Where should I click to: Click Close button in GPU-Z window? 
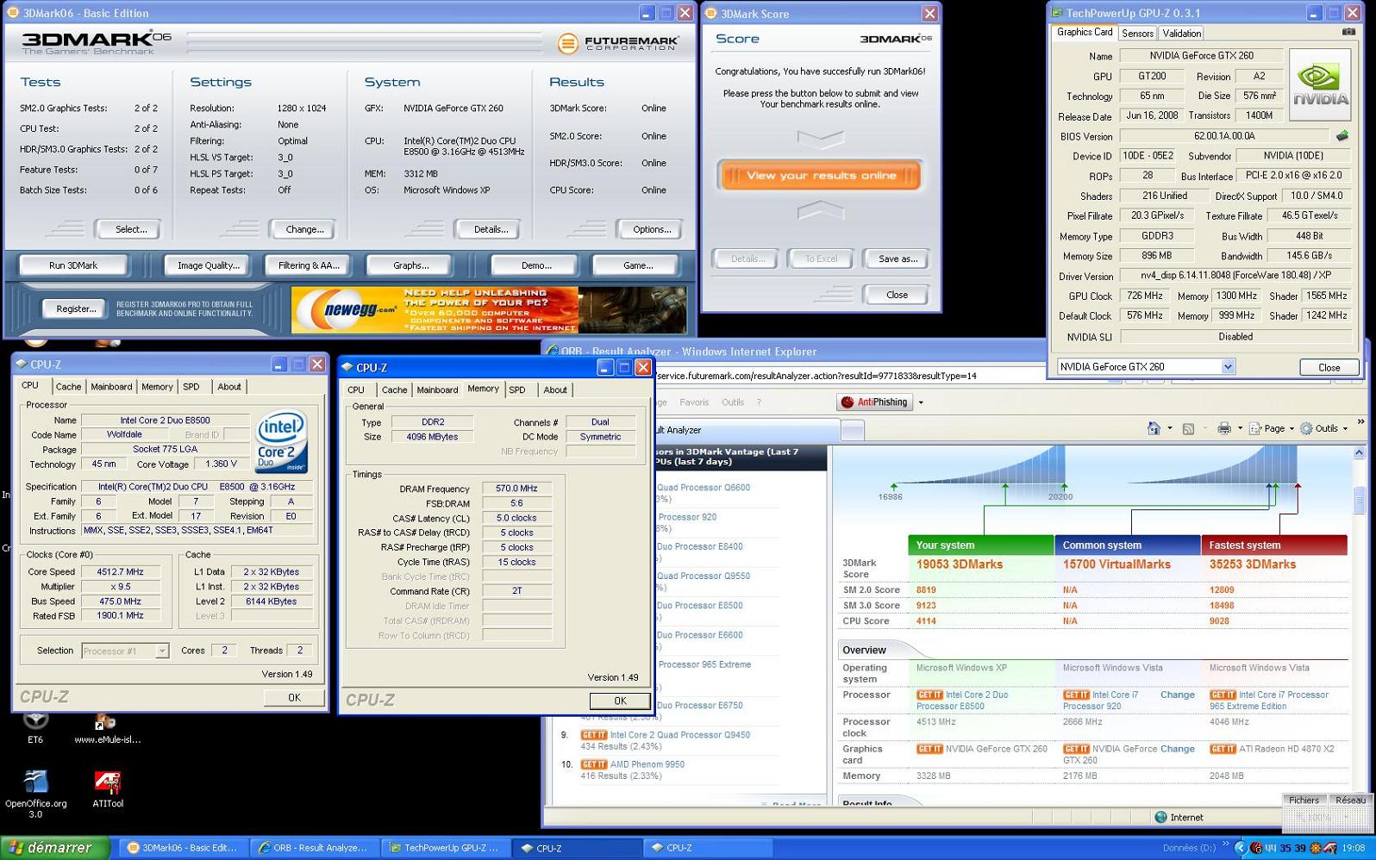pyautogui.click(x=1329, y=367)
